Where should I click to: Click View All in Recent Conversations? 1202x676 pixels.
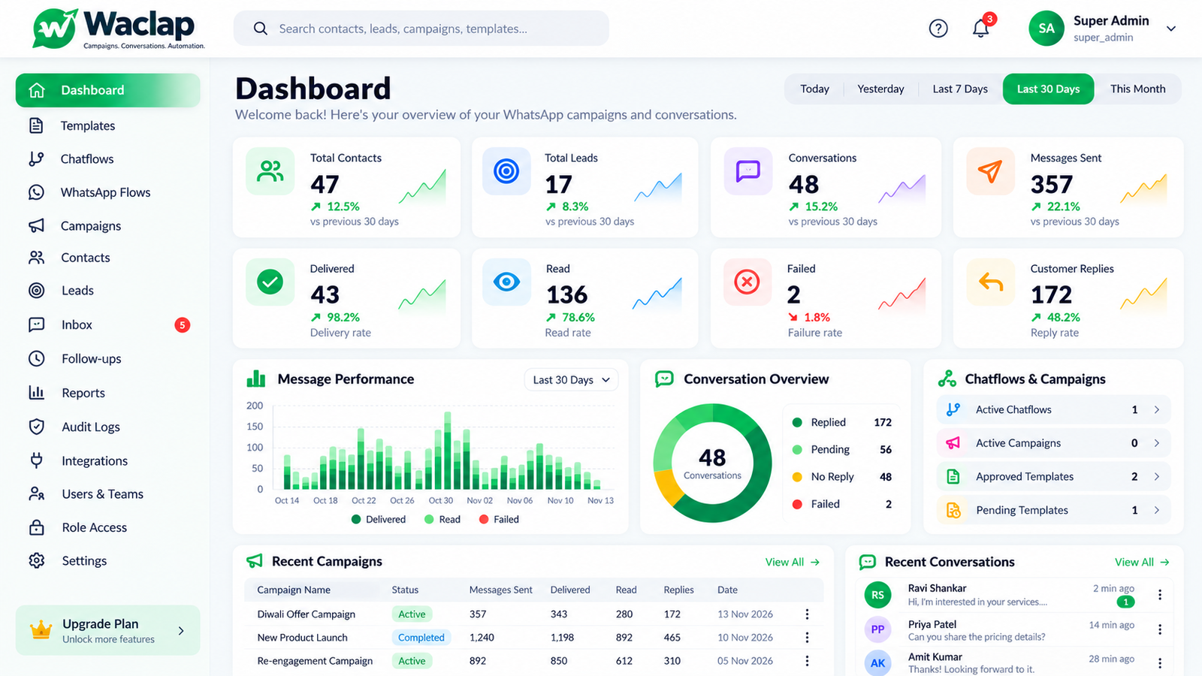1142,562
